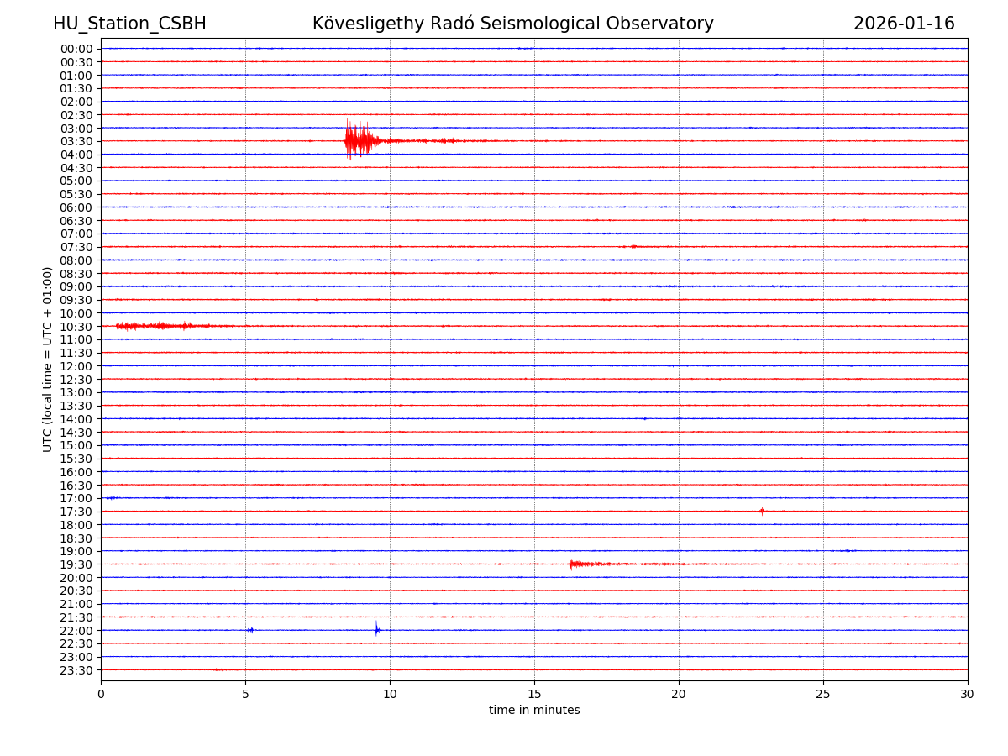Click the 15 tick on the x-axis

point(534,694)
